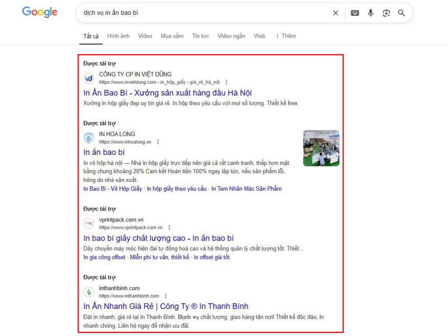Click the https://www.inhoalong.vn URL text
Screen dimensions: 448x336
125,142
